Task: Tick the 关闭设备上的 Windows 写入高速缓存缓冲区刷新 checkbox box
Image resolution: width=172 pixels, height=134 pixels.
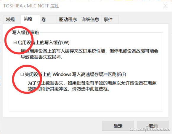Action: [x=22, y=74]
